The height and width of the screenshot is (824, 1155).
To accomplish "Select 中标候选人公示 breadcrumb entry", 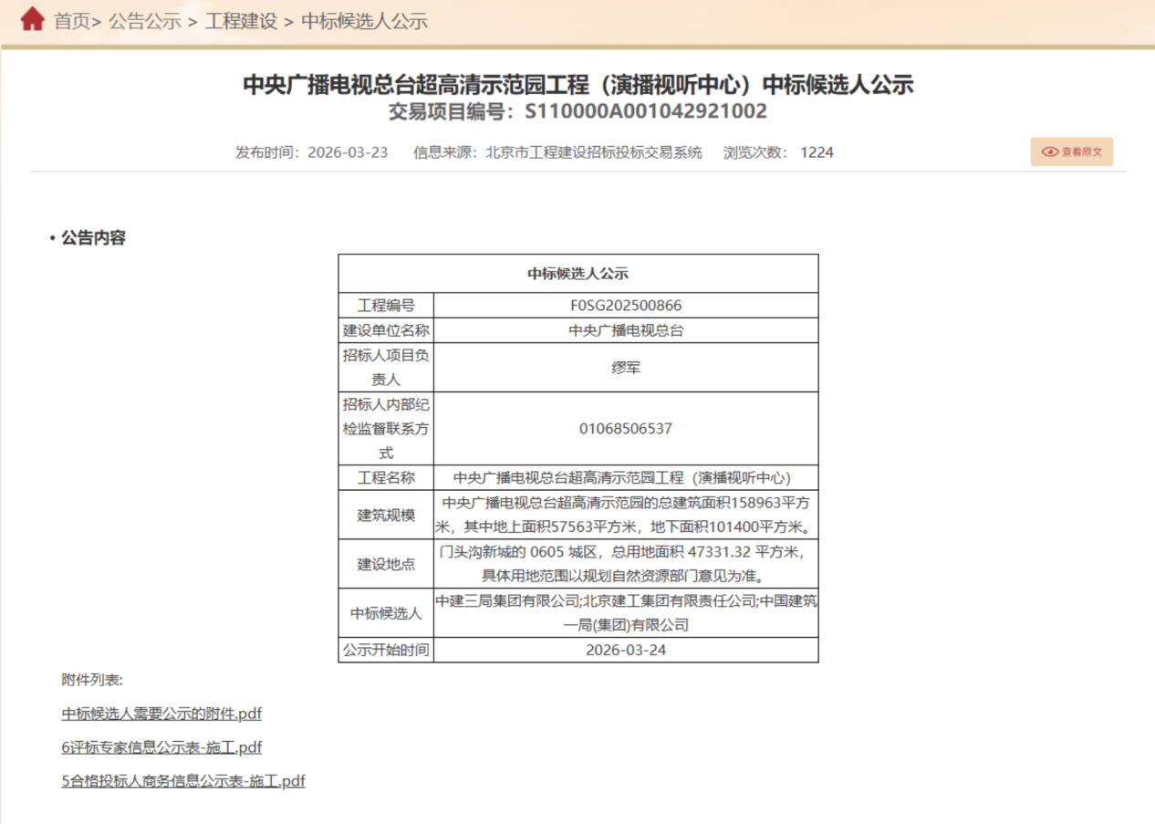I will (365, 21).
